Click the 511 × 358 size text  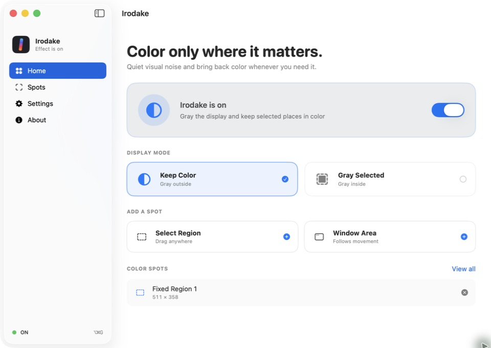coord(165,297)
